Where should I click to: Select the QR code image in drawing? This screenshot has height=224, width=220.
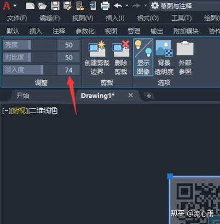click(195, 200)
